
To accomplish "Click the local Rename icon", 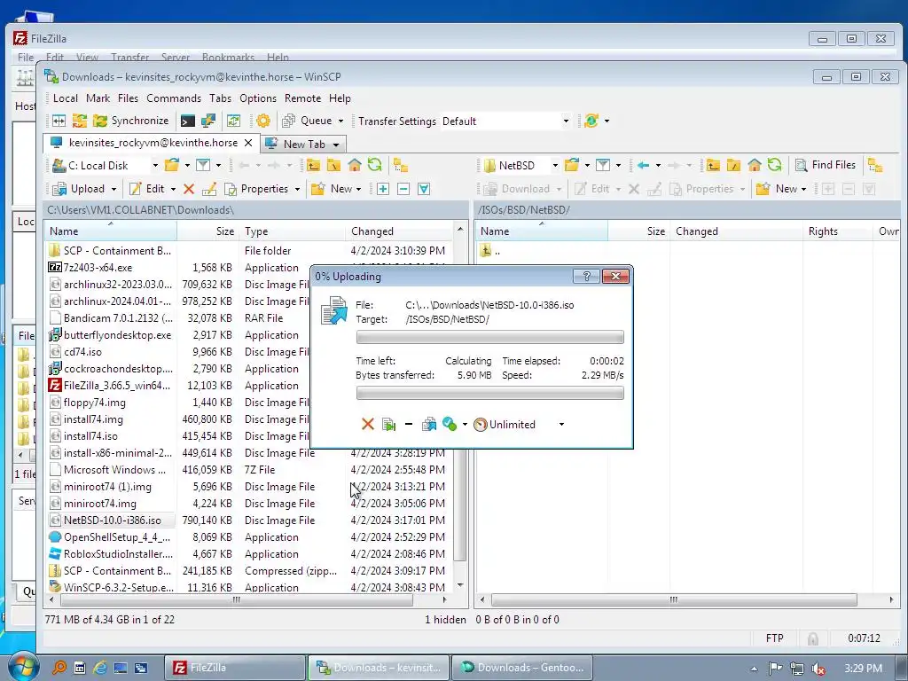I will pos(209,189).
